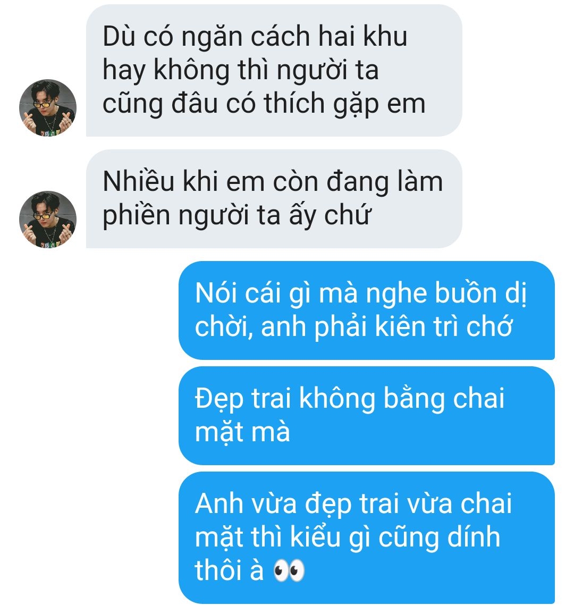
Task: Open the sender's avatar beside the first message
Action: (48, 107)
